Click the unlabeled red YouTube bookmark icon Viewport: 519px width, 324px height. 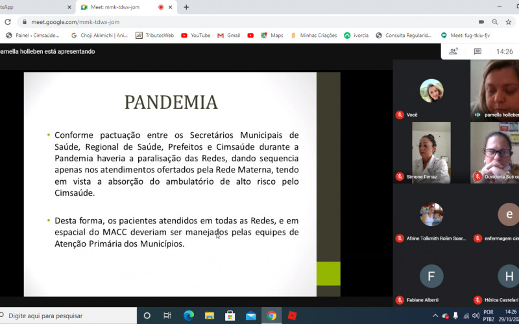pos(250,36)
